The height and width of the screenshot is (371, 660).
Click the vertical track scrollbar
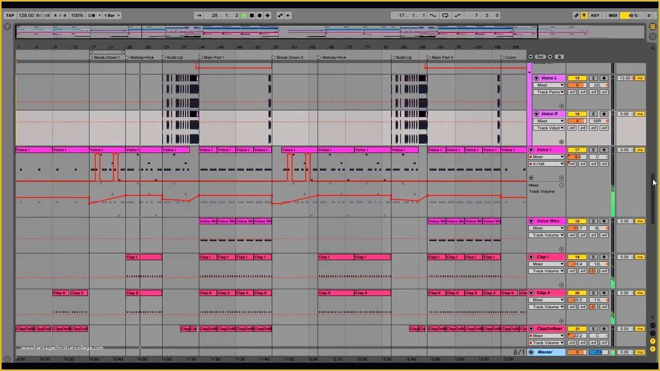[653, 198]
